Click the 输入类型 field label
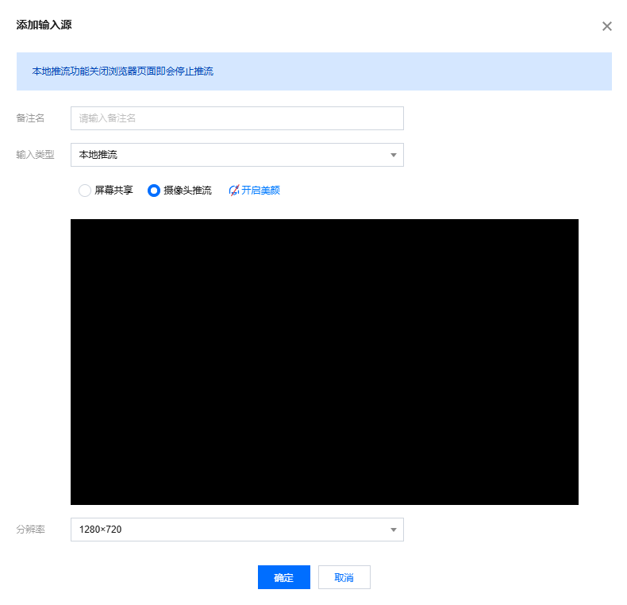Viewport: 627px width, 605px height. (x=35, y=155)
